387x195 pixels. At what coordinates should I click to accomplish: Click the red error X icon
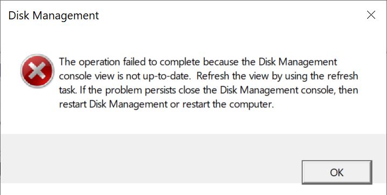point(37,71)
